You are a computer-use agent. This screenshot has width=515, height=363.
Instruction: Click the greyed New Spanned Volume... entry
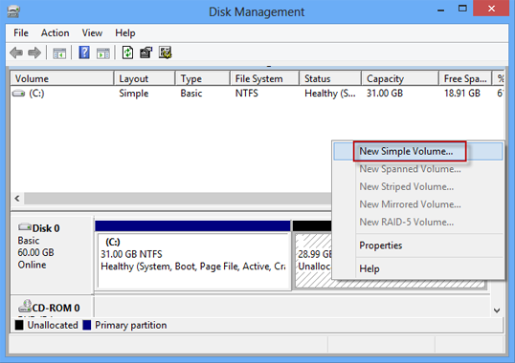coord(417,169)
